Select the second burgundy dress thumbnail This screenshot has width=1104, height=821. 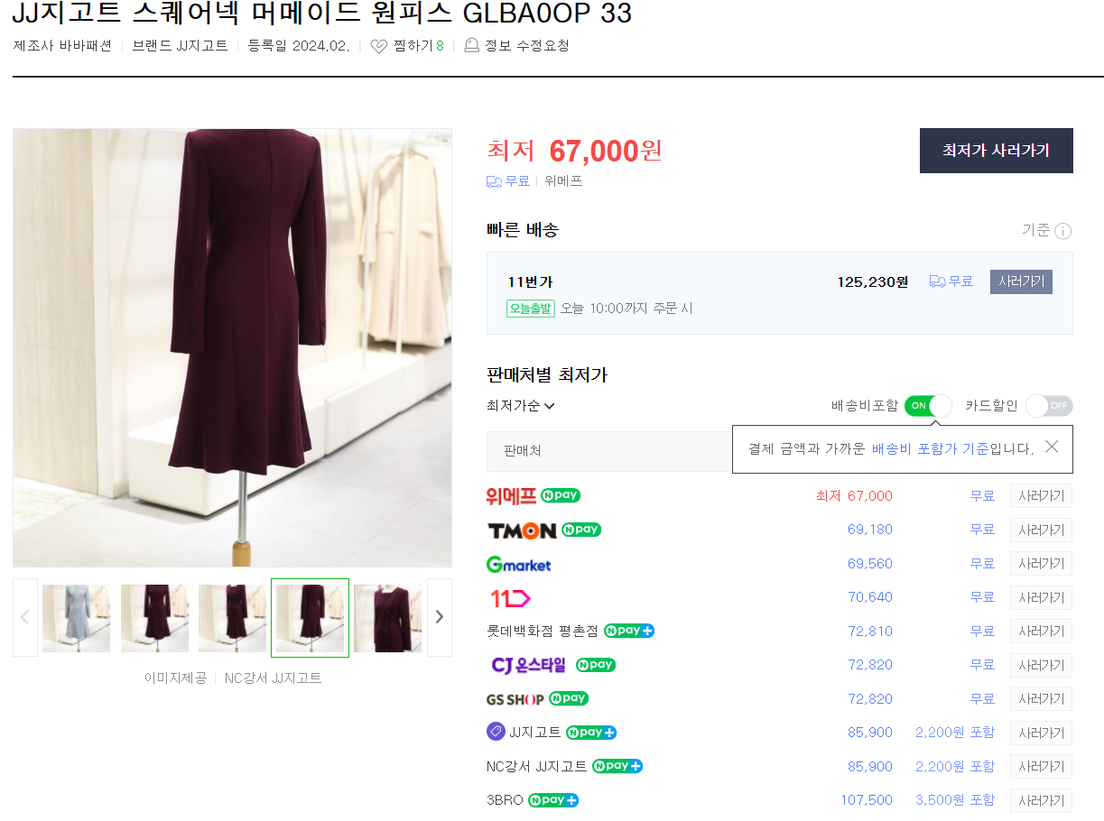[x=154, y=618]
